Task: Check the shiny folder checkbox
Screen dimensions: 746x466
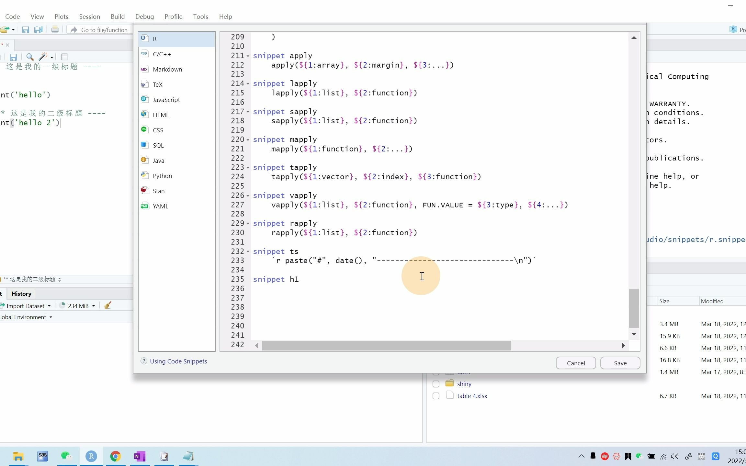Action: coord(436,384)
